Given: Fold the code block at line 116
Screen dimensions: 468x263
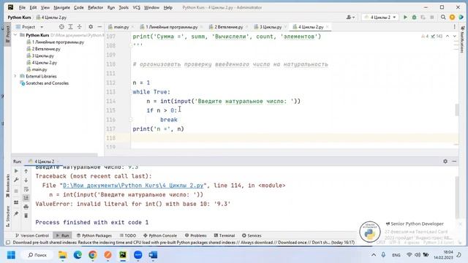Looking at the screenshot, I should [131, 120].
